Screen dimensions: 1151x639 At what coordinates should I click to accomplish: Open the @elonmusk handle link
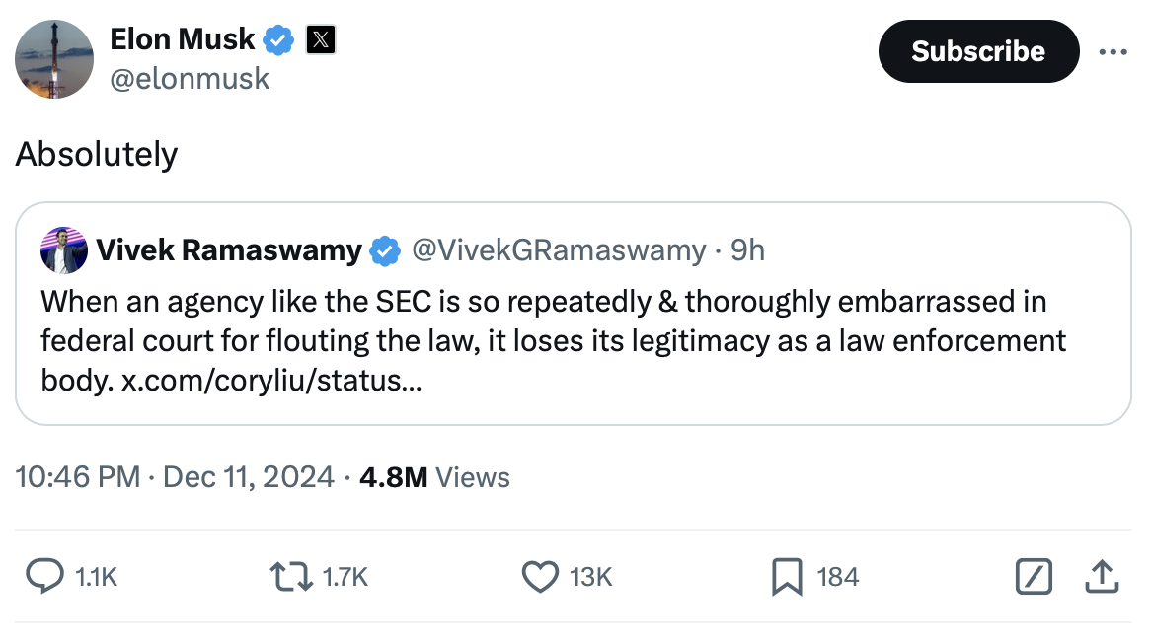(190, 79)
